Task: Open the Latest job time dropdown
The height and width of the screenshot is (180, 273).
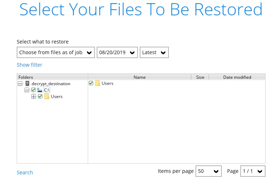Action: 154,52
